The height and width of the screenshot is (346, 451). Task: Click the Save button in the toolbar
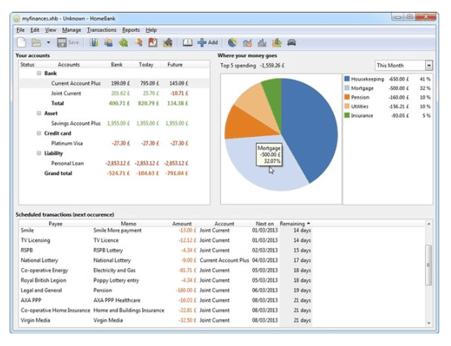click(x=68, y=43)
